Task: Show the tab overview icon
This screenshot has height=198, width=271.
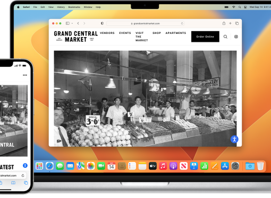Action: tap(237, 23)
